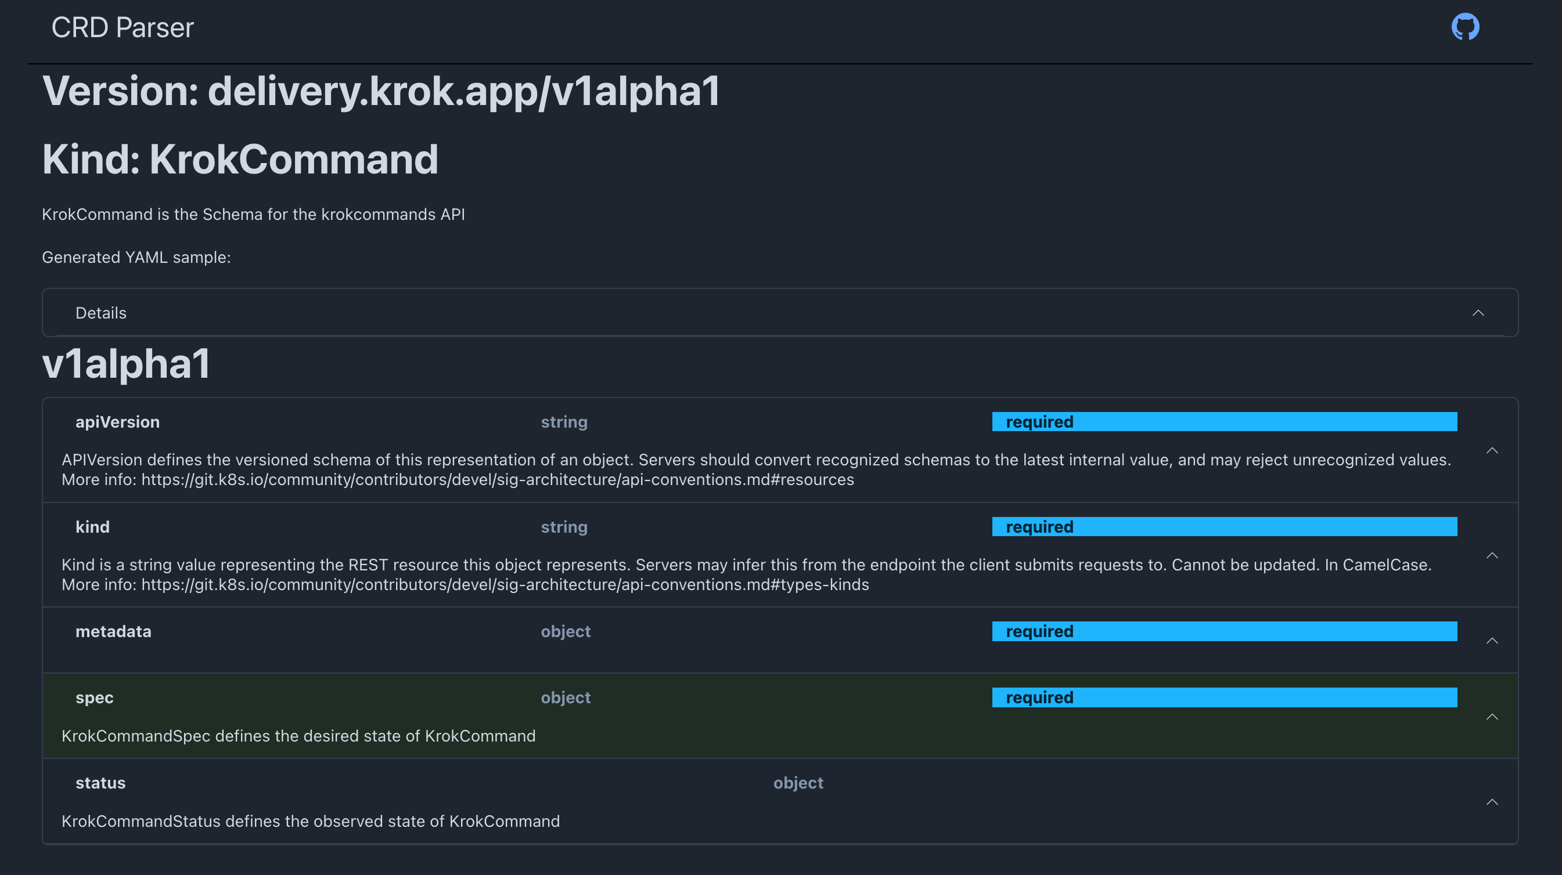
Task: Select the kind field name
Action: (93, 527)
